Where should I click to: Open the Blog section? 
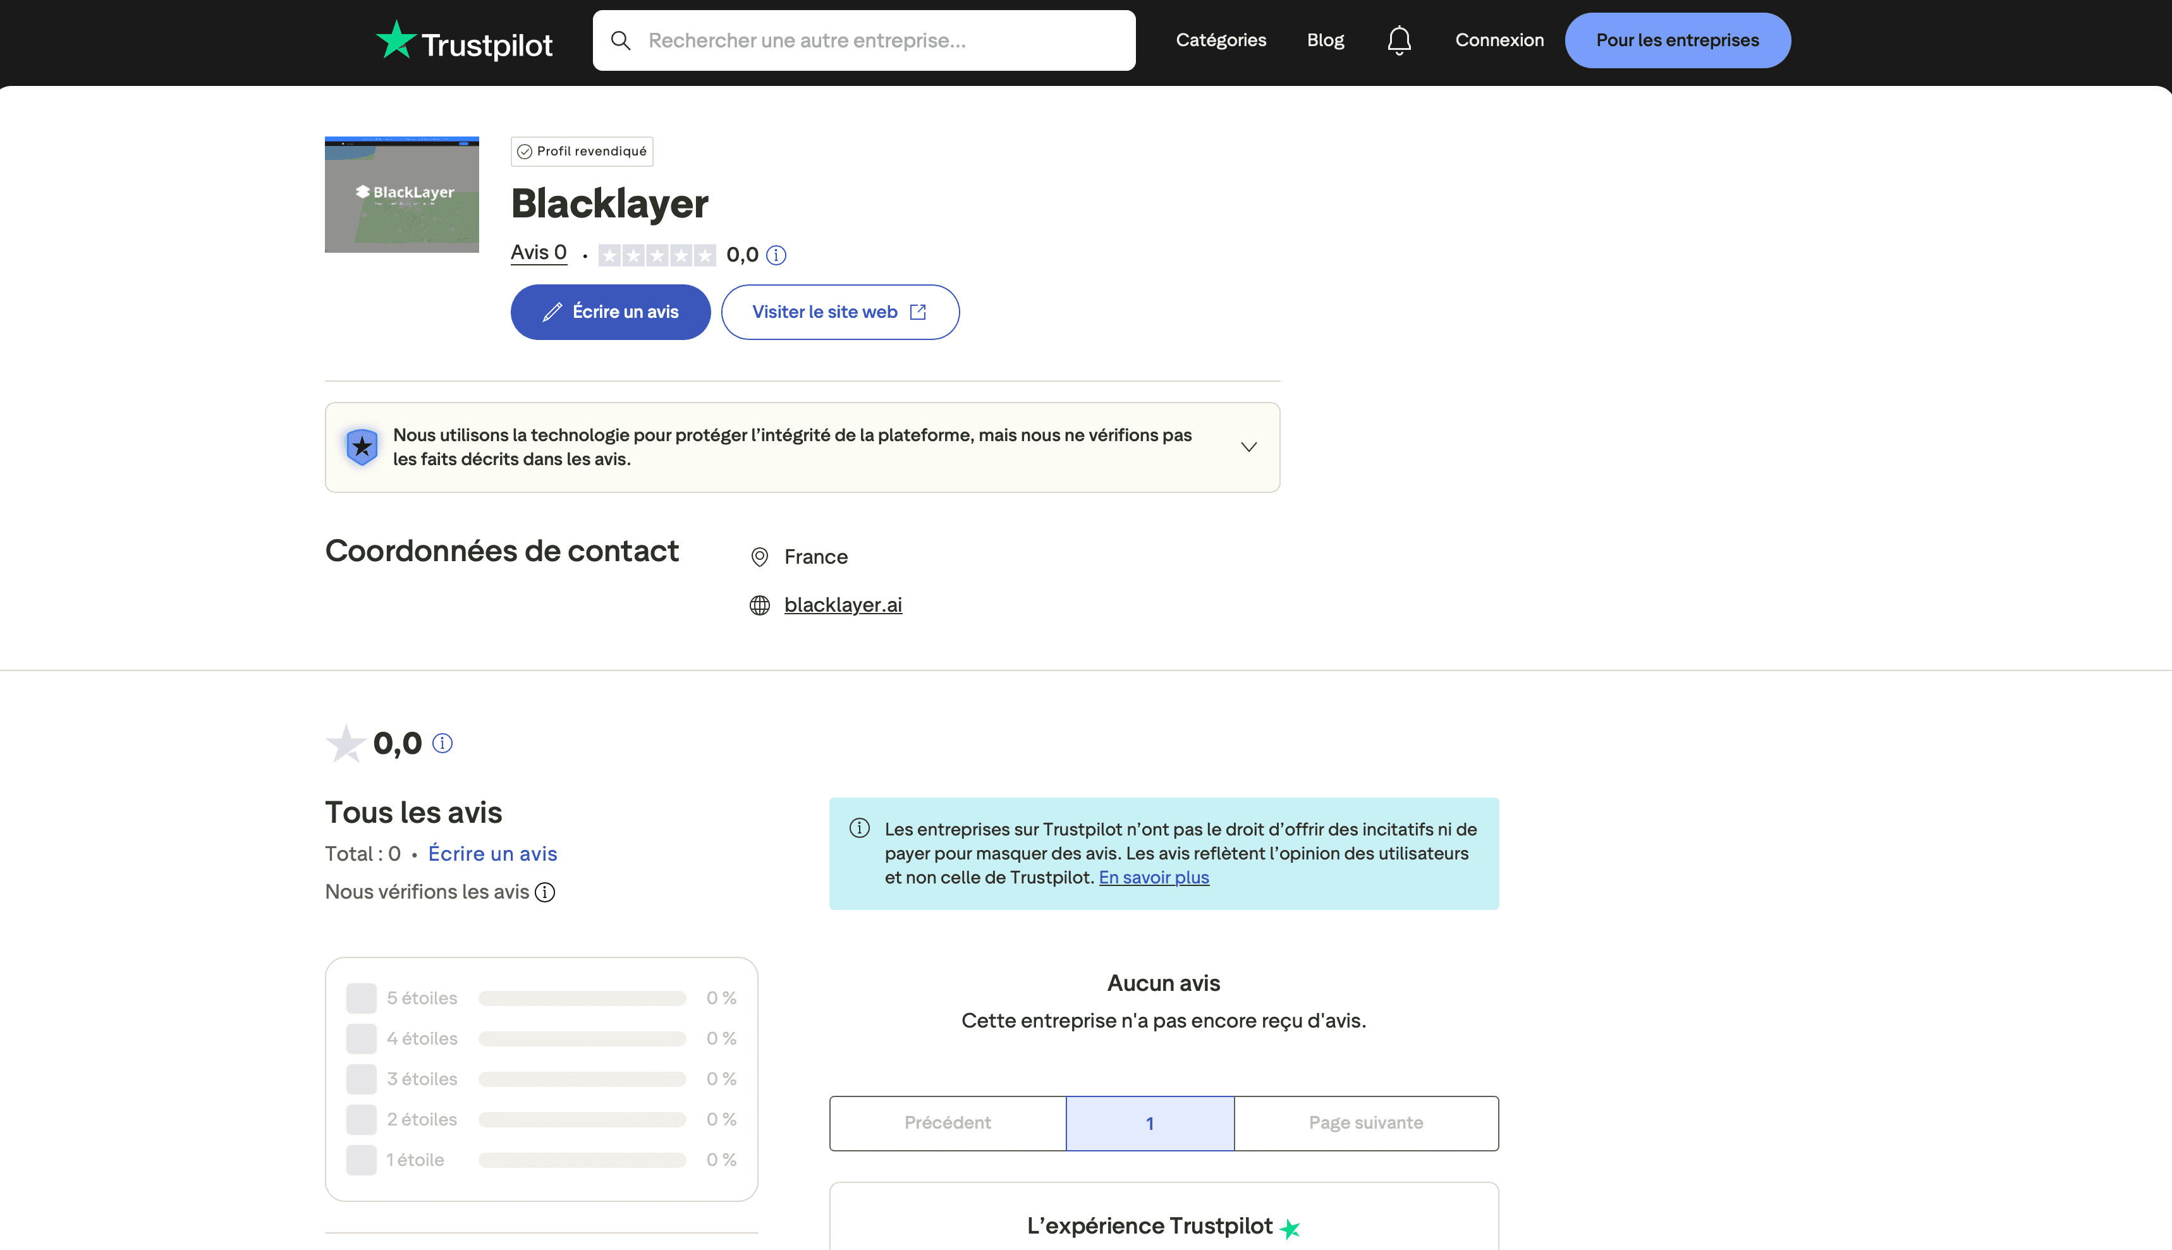(1325, 39)
